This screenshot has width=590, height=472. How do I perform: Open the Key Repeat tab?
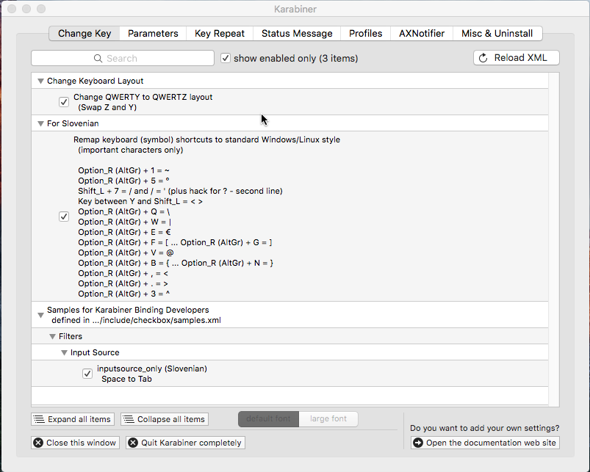pyautogui.click(x=220, y=34)
